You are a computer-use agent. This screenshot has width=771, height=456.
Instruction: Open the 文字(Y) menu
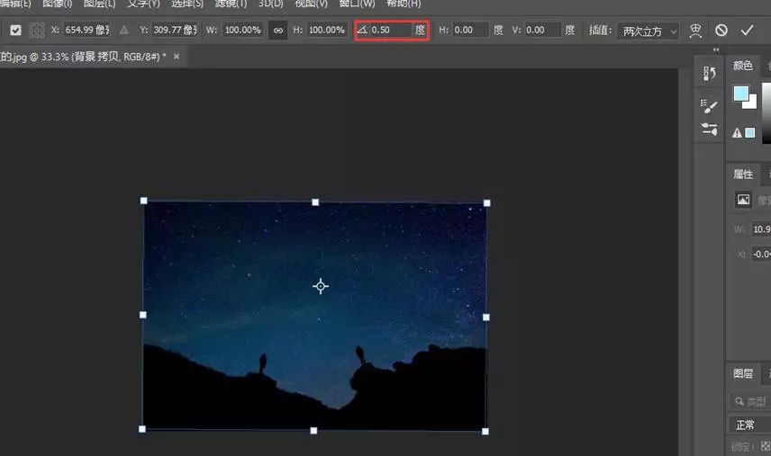(x=143, y=4)
